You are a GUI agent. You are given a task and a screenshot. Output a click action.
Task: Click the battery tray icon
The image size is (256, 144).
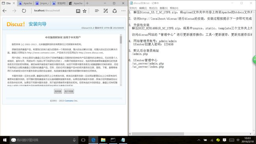(205, 140)
